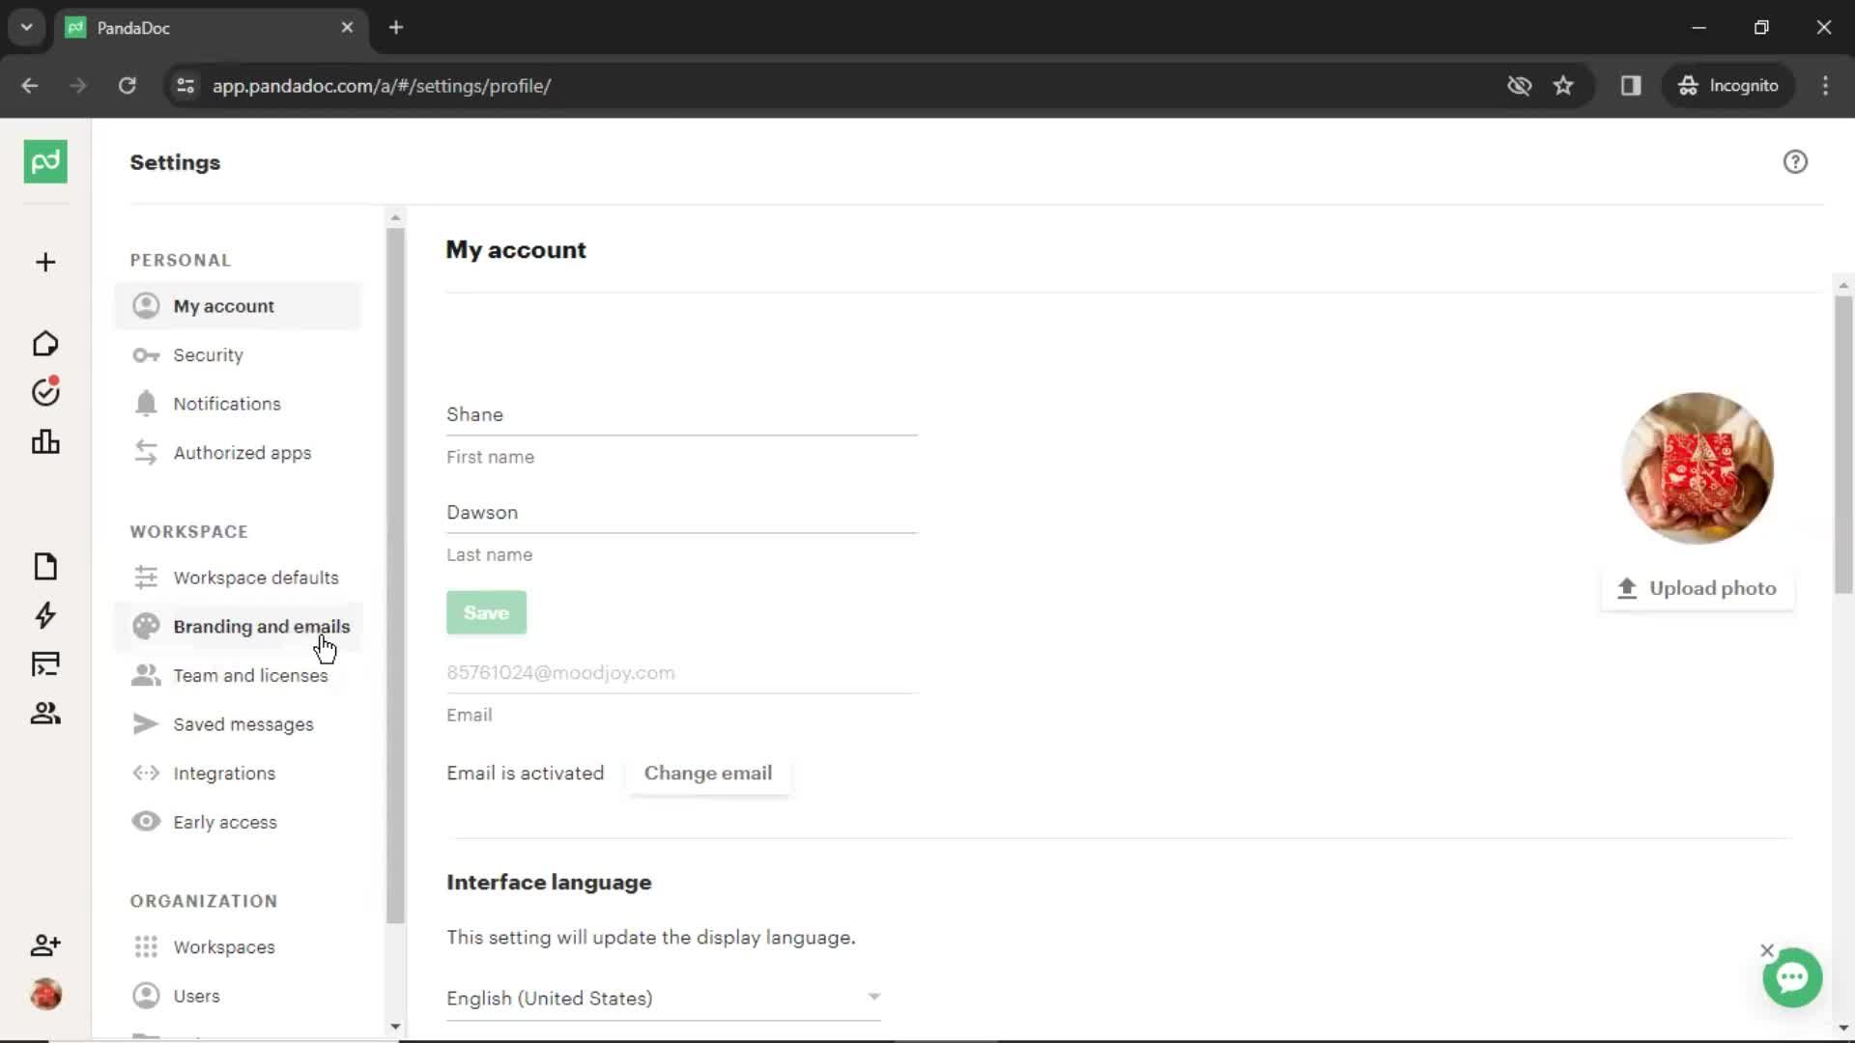Select Change email button
Image resolution: width=1855 pixels, height=1043 pixels.
708,773
